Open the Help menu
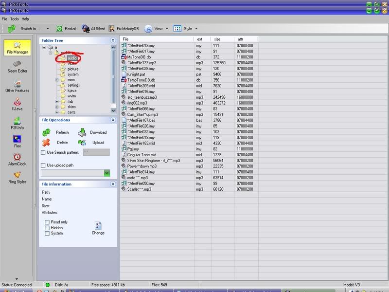This screenshot has height=292, width=389. point(25,19)
